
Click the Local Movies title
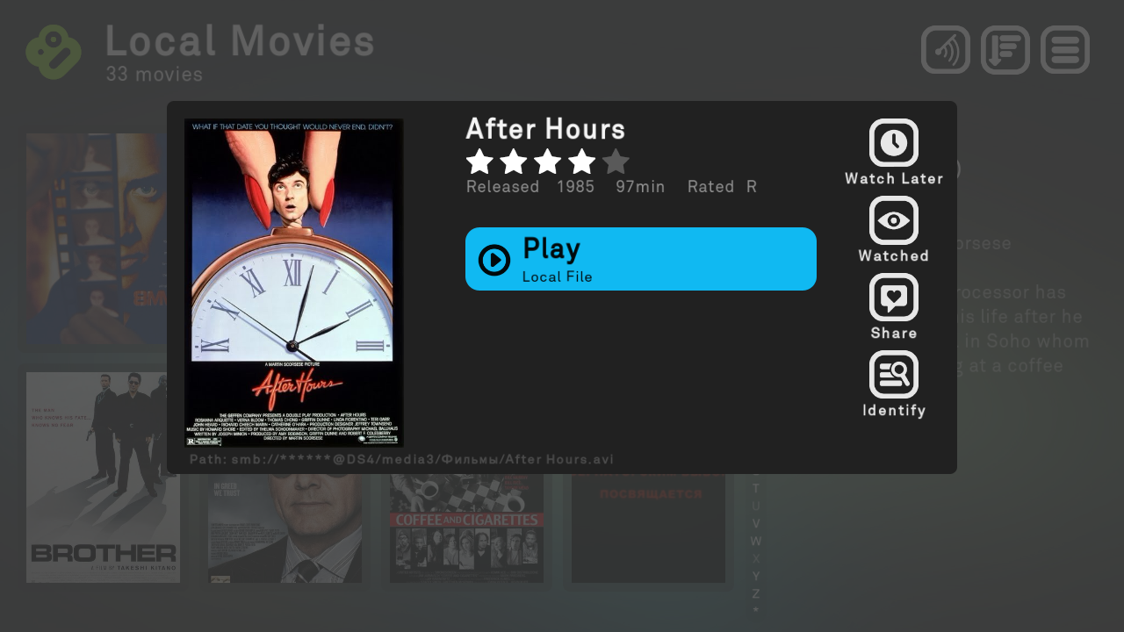[240, 41]
